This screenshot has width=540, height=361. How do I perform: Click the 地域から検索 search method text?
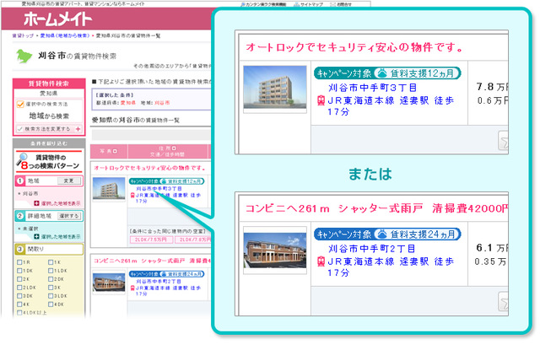(x=49, y=116)
